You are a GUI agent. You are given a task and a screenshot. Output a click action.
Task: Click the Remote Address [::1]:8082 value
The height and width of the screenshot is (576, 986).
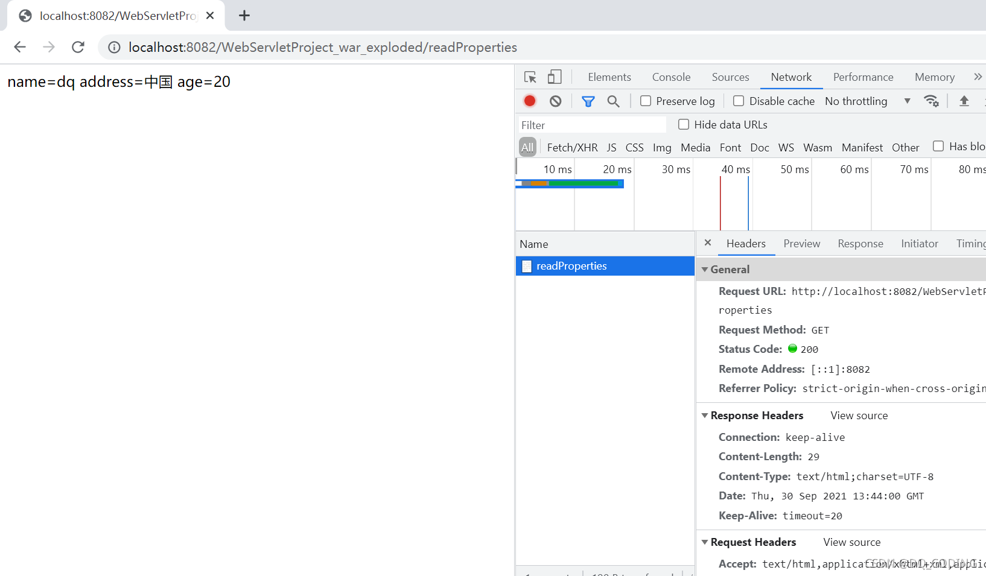coord(841,369)
